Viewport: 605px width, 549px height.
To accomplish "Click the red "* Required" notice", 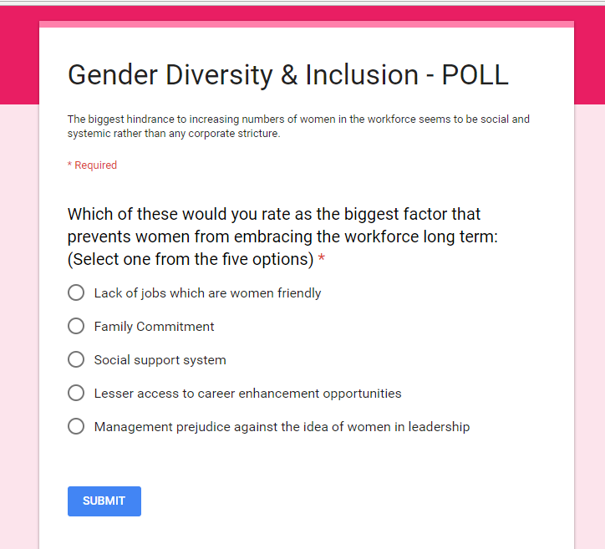I will [92, 165].
